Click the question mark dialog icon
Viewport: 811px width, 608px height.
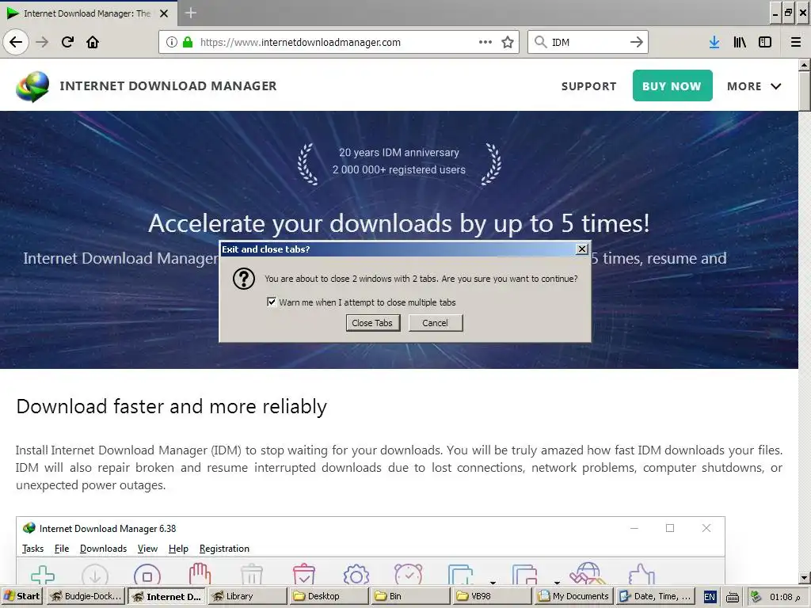click(x=244, y=279)
